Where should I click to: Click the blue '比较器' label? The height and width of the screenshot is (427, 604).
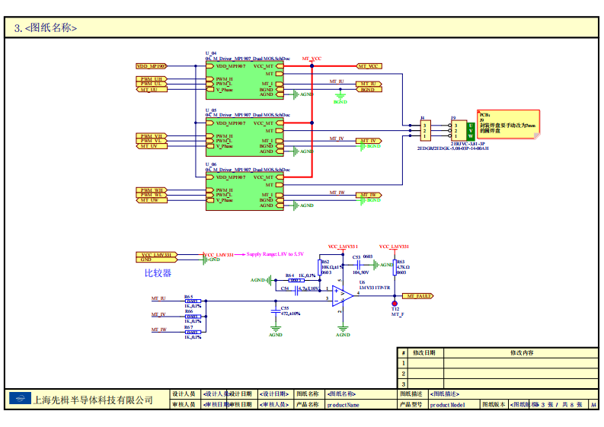point(158,273)
